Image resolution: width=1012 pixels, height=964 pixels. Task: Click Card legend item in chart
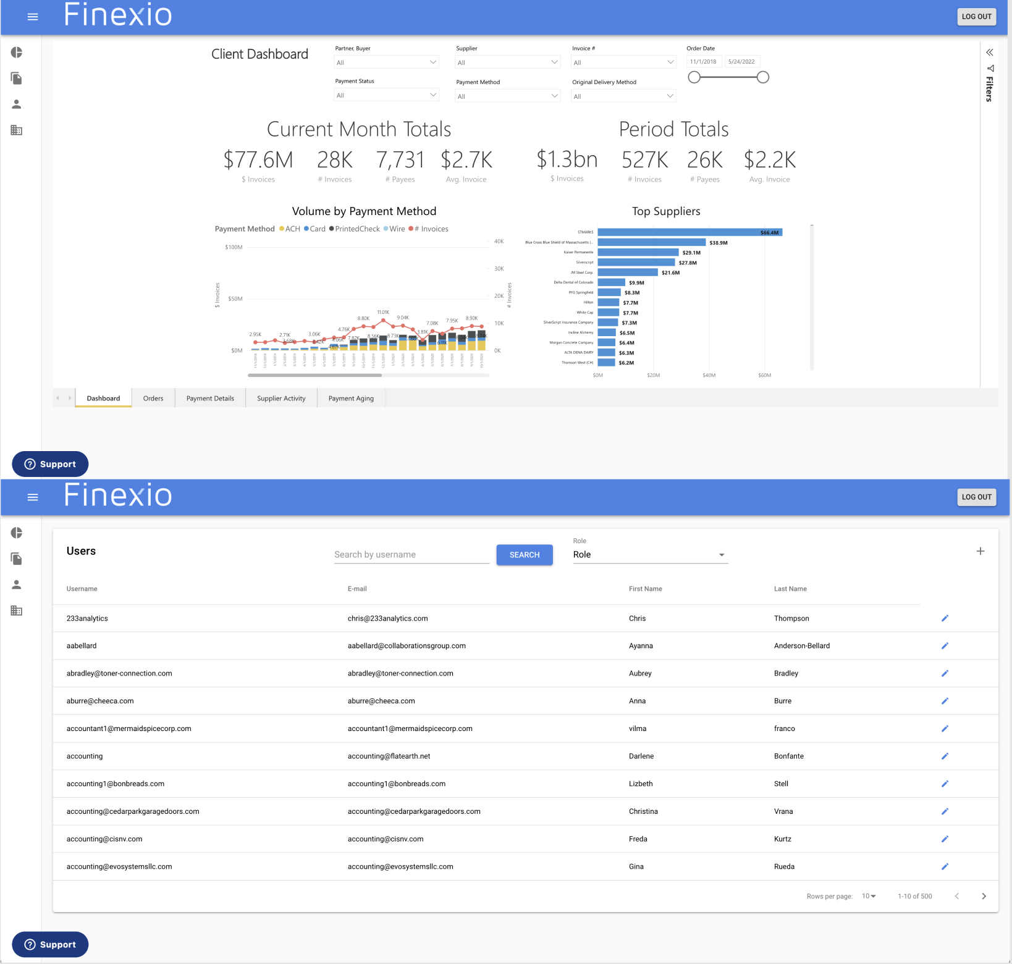coord(314,229)
